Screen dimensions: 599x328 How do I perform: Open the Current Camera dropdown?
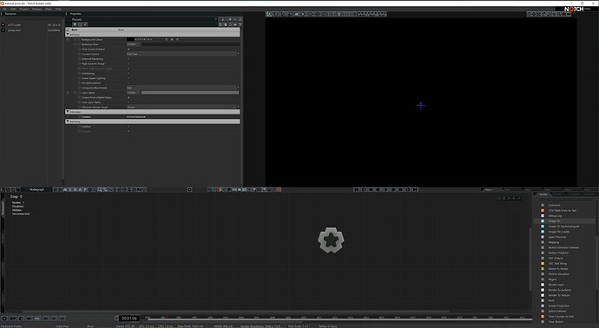pyautogui.click(x=183, y=54)
